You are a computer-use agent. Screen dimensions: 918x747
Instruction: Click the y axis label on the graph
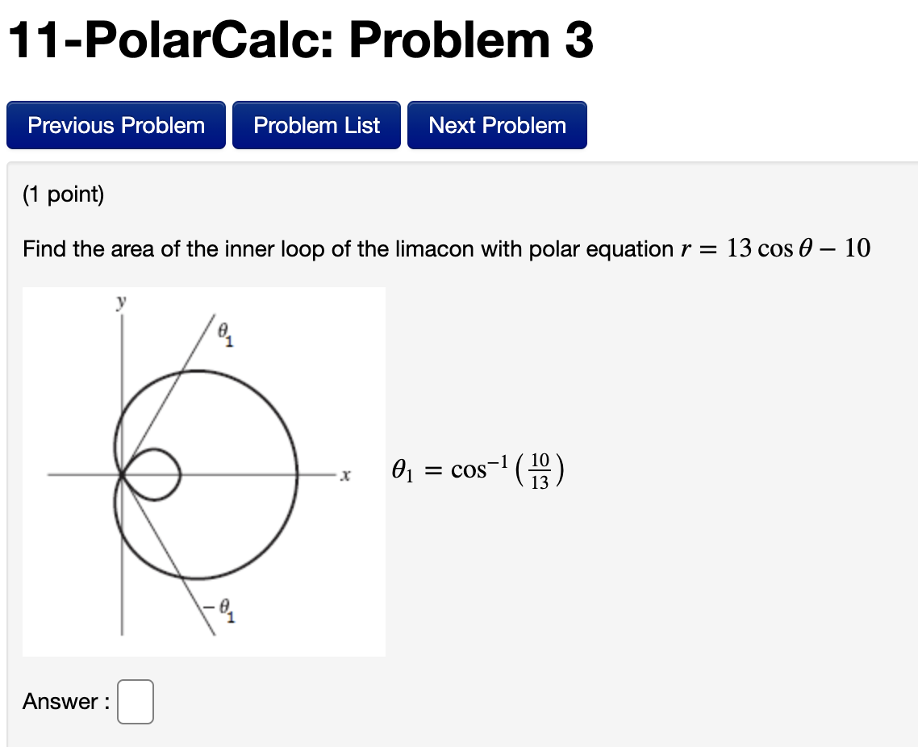[x=119, y=303]
